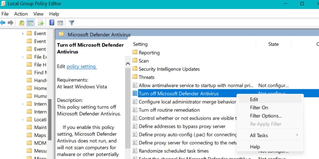Image resolution: width=319 pixels, height=159 pixels.
Task: Click the Filter funnel icon on the toolbar
Action: [x=71, y=22]
